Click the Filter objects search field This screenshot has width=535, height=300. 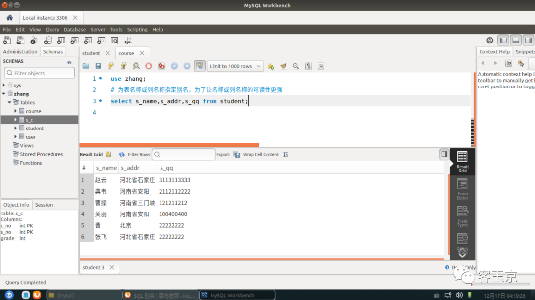40,73
